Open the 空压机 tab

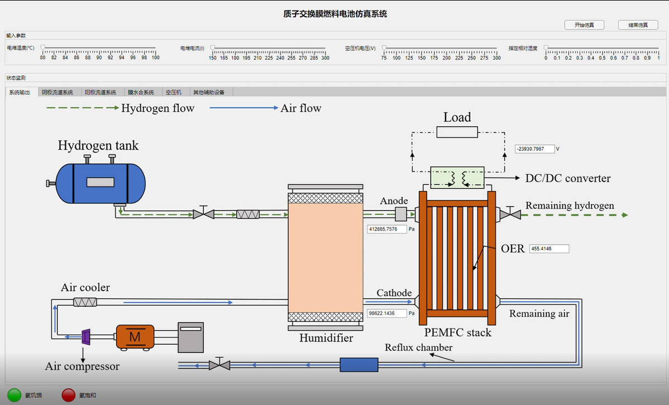[x=175, y=92]
